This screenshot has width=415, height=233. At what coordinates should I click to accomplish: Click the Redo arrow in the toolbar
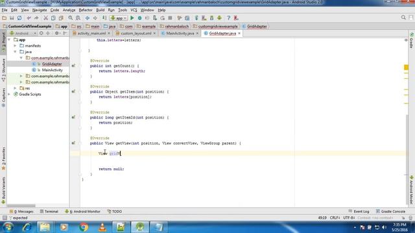(x=36, y=18)
